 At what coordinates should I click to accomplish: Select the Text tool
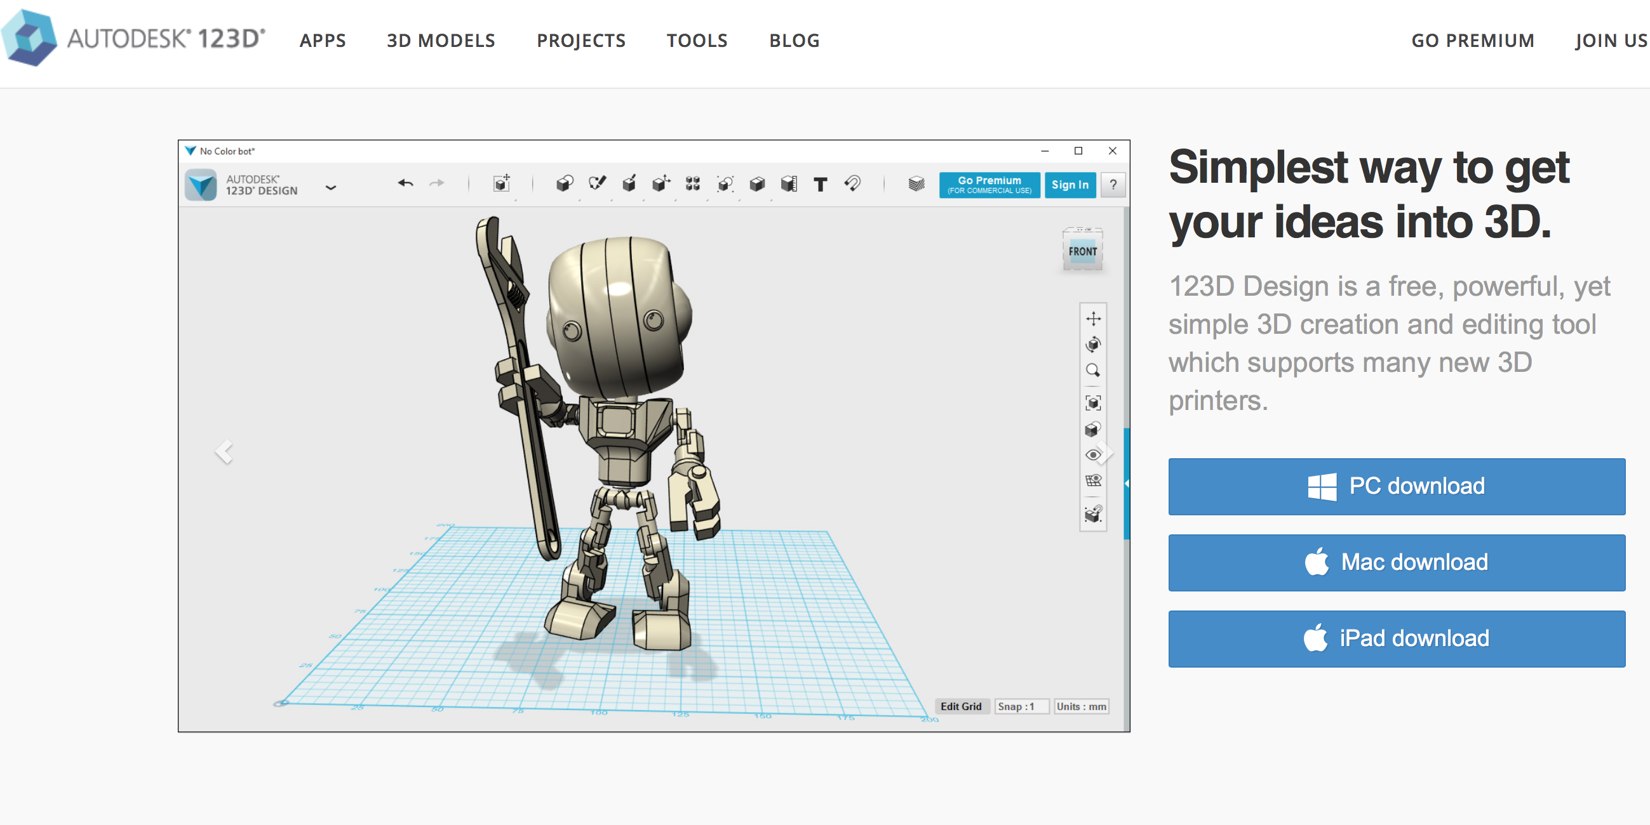(x=821, y=184)
